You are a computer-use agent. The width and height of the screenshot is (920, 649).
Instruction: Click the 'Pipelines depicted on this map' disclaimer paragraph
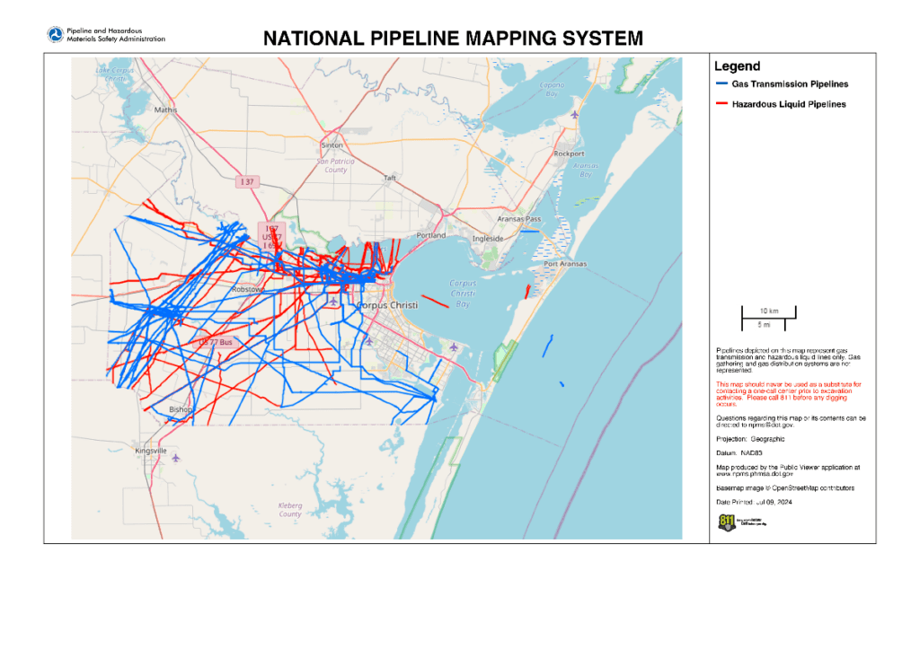click(x=788, y=360)
